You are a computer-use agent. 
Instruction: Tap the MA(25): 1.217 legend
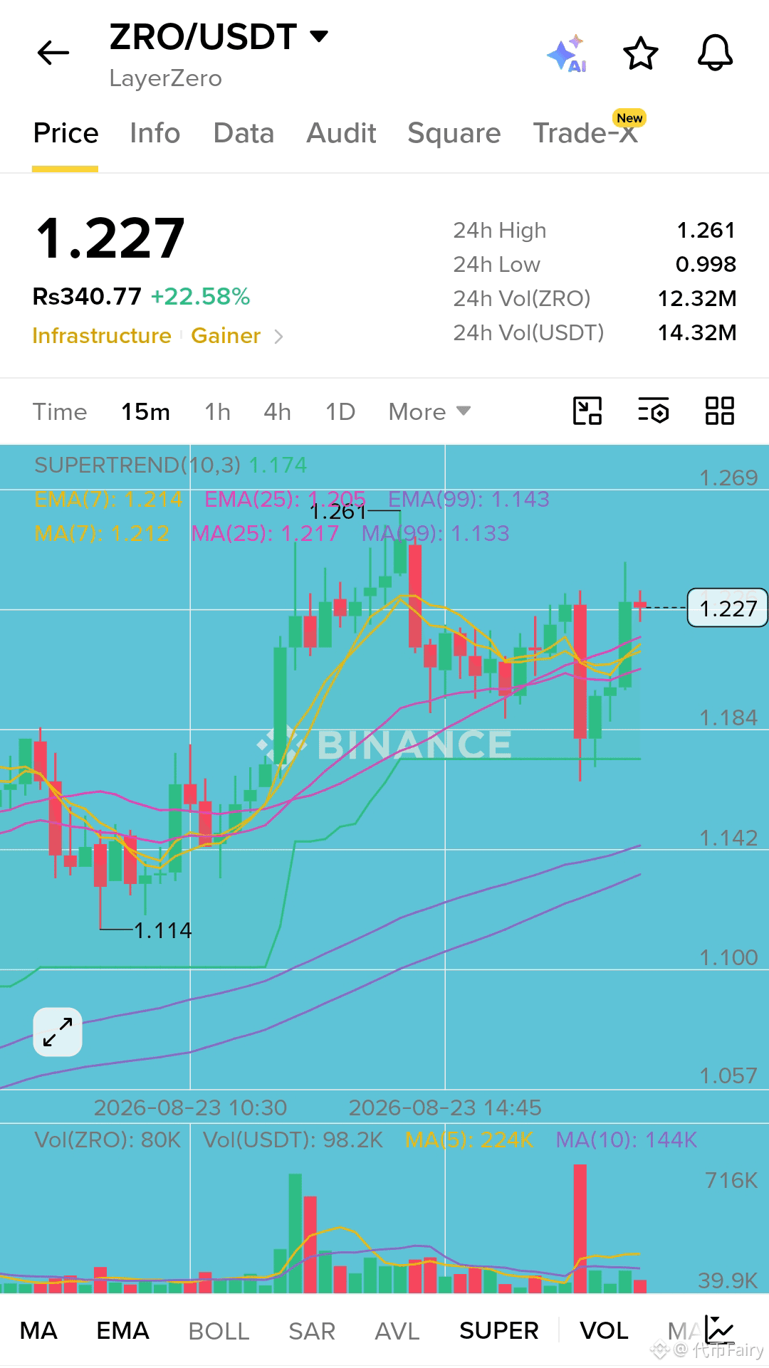265,533
